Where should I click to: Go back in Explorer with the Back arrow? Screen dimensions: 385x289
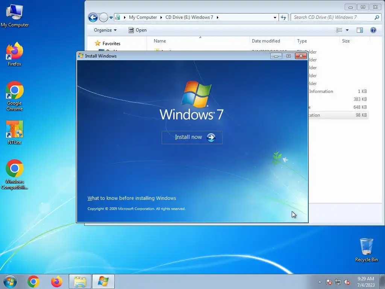[x=93, y=17]
